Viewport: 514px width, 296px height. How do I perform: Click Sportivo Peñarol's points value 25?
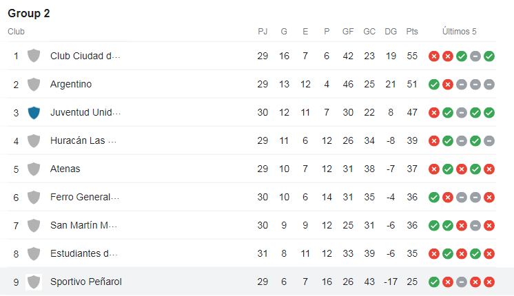[x=412, y=282]
